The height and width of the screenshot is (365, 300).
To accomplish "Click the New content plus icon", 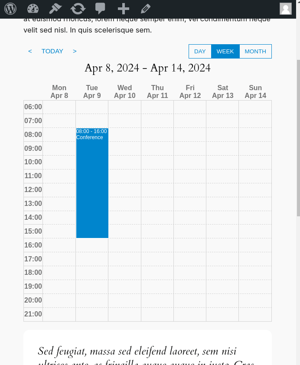I will point(124,9).
